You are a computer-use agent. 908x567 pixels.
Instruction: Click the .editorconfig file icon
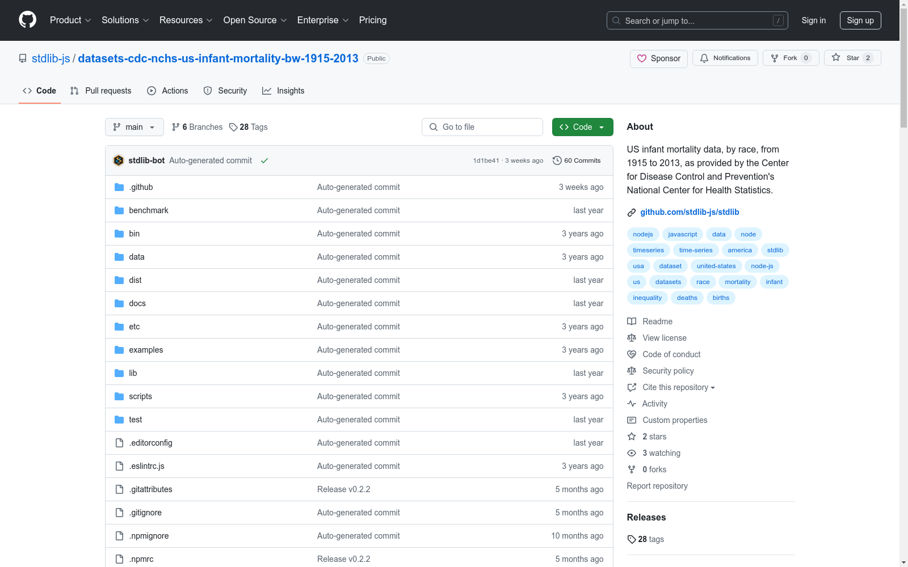[119, 443]
